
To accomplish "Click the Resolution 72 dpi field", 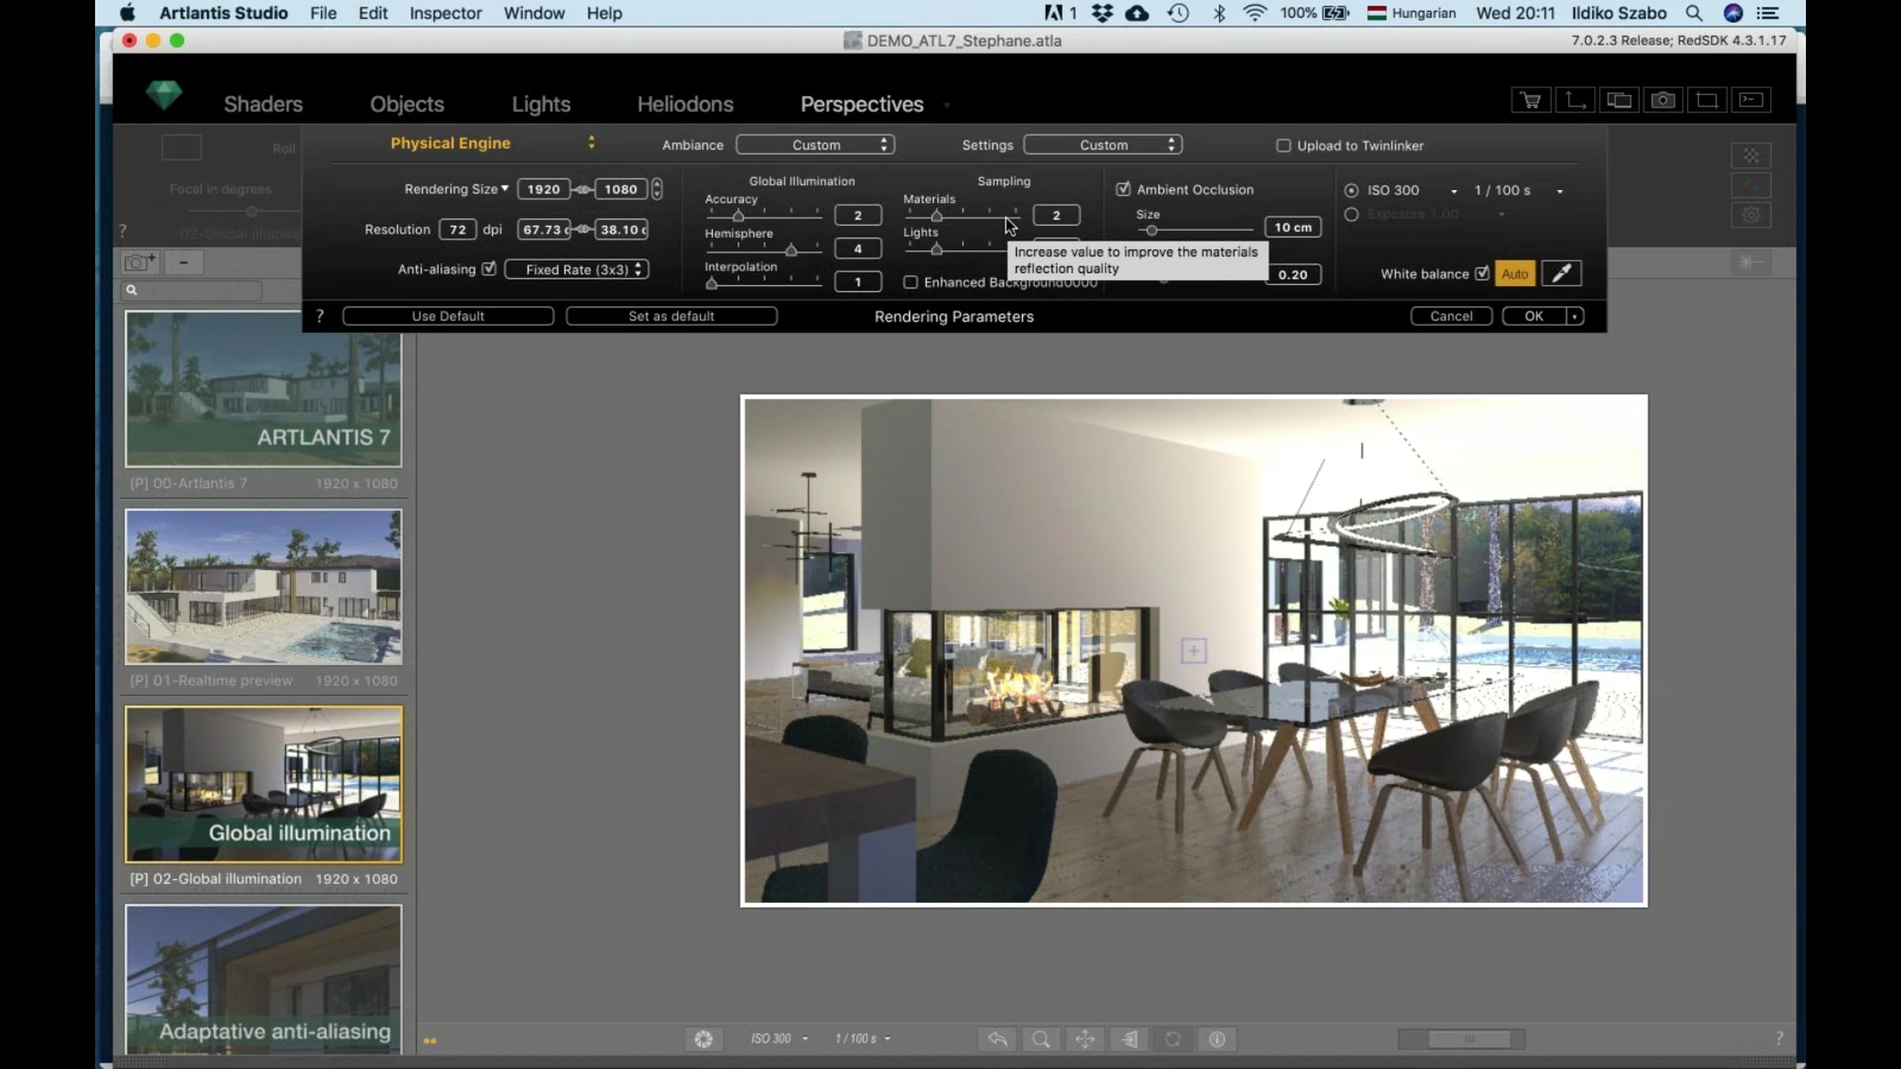I will 458,230.
